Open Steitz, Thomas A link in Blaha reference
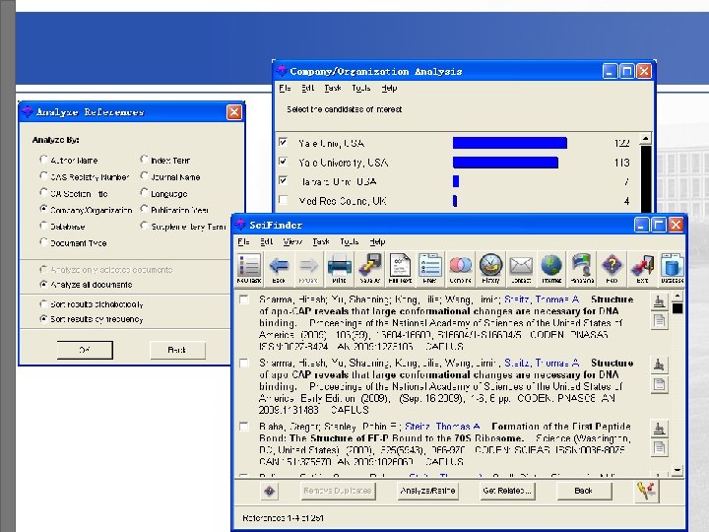Viewport: 709px width, 532px height. pos(442,427)
